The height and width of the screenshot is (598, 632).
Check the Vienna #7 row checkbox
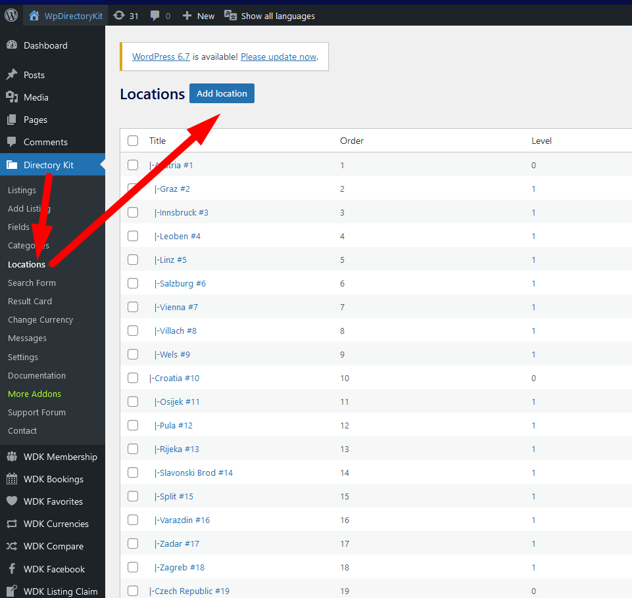tap(133, 307)
